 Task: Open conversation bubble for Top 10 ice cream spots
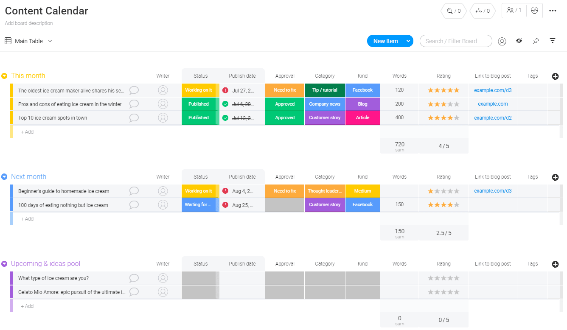[134, 118]
